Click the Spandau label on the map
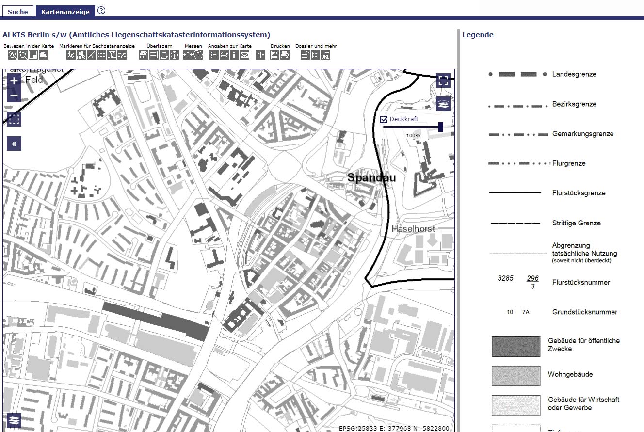 [x=371, y=178]
